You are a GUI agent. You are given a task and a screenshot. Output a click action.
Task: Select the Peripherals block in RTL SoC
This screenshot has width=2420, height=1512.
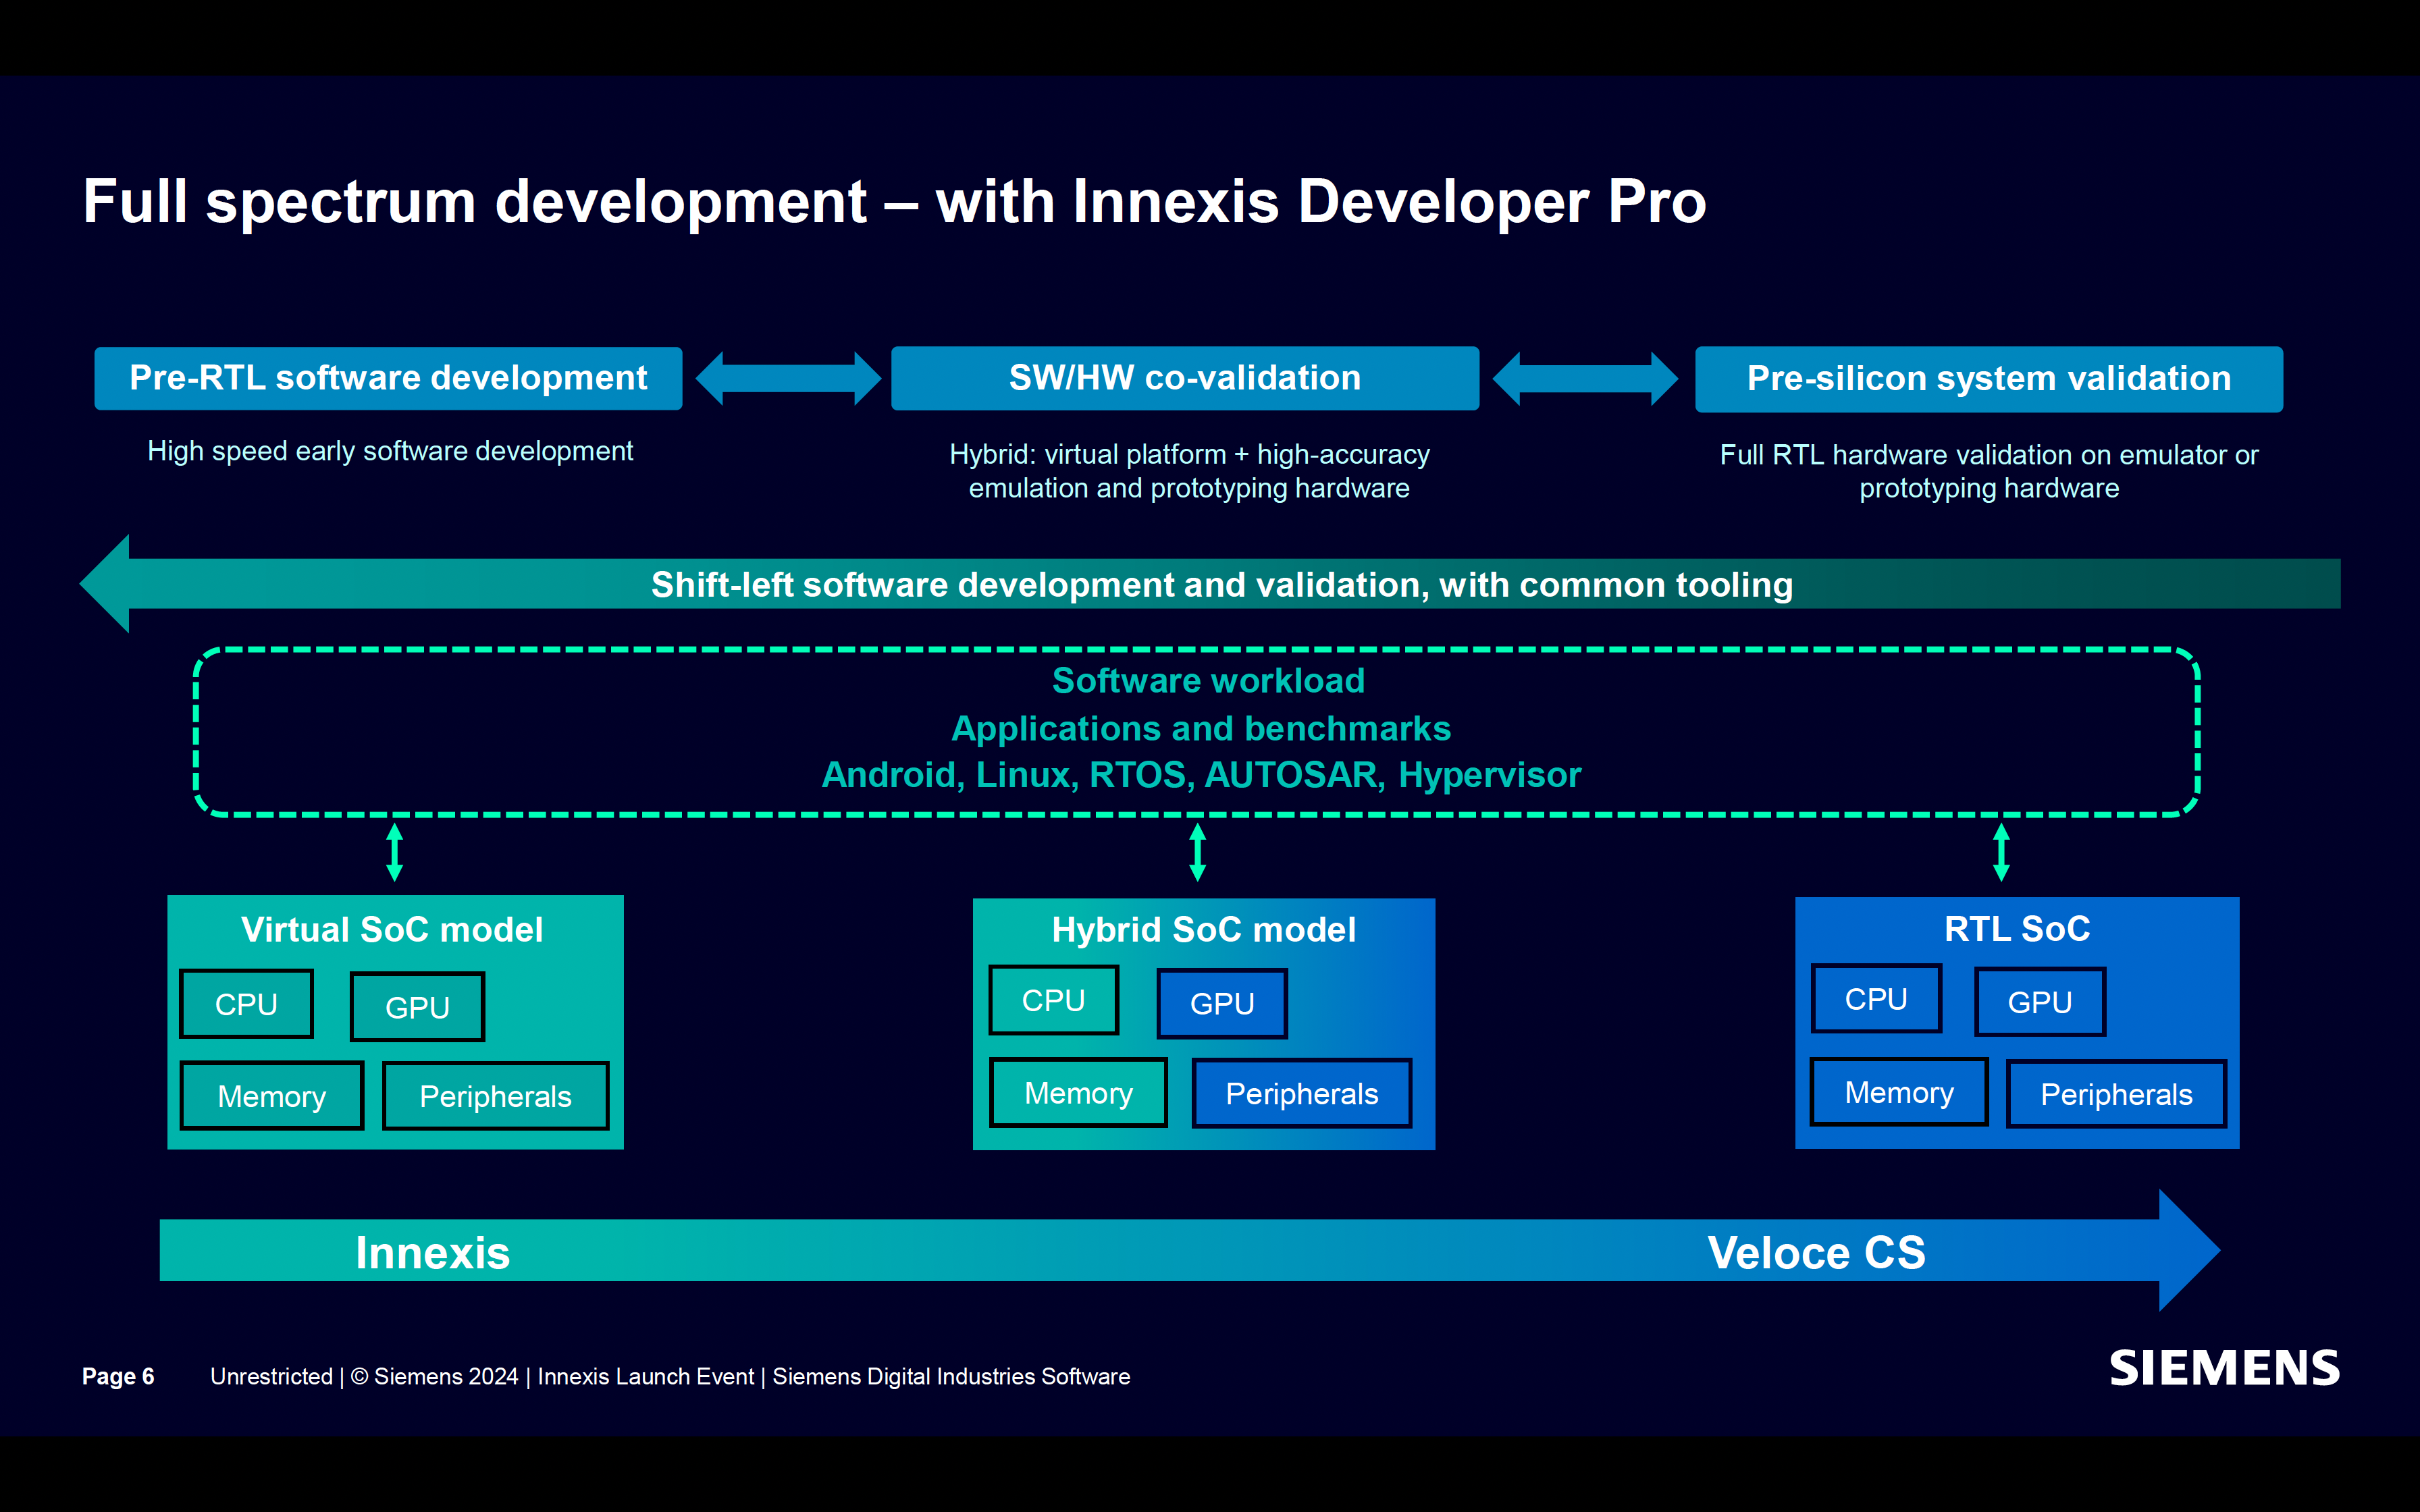2116,1094
